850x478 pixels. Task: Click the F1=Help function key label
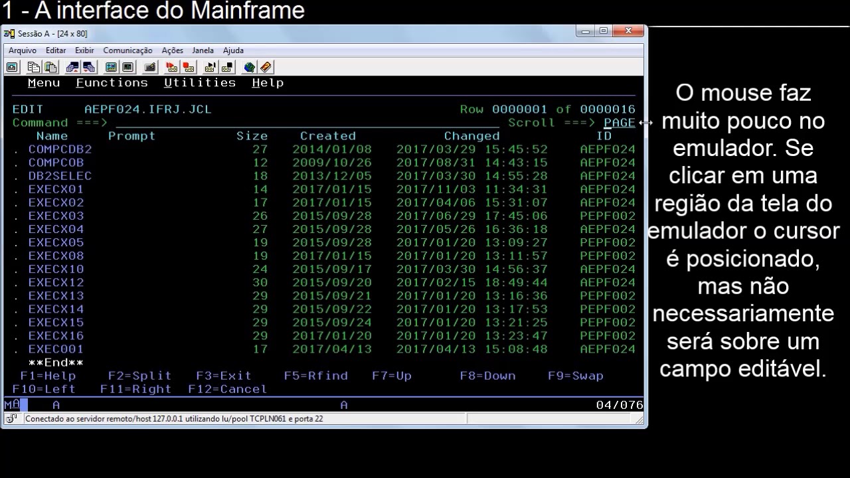(48, 376)
